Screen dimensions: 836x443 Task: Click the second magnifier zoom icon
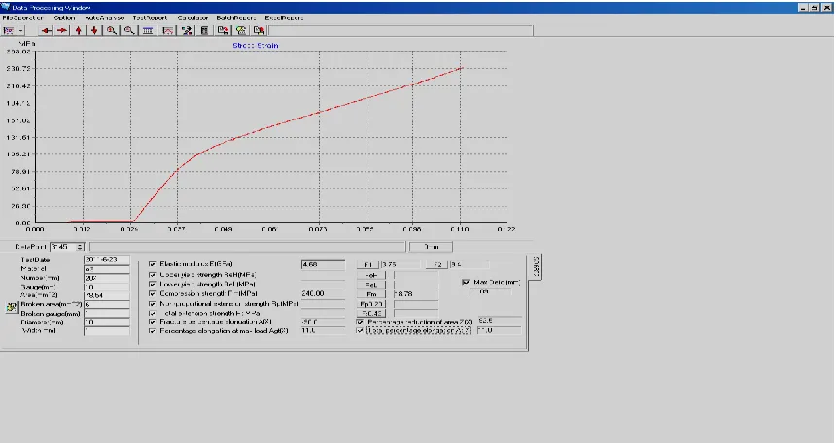pyautogui.click(x=129, y=30)
